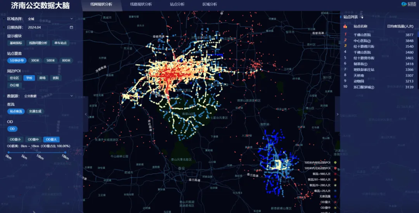
Task: Click the OD量中 legend dot
Action: [x=335, y=208]
